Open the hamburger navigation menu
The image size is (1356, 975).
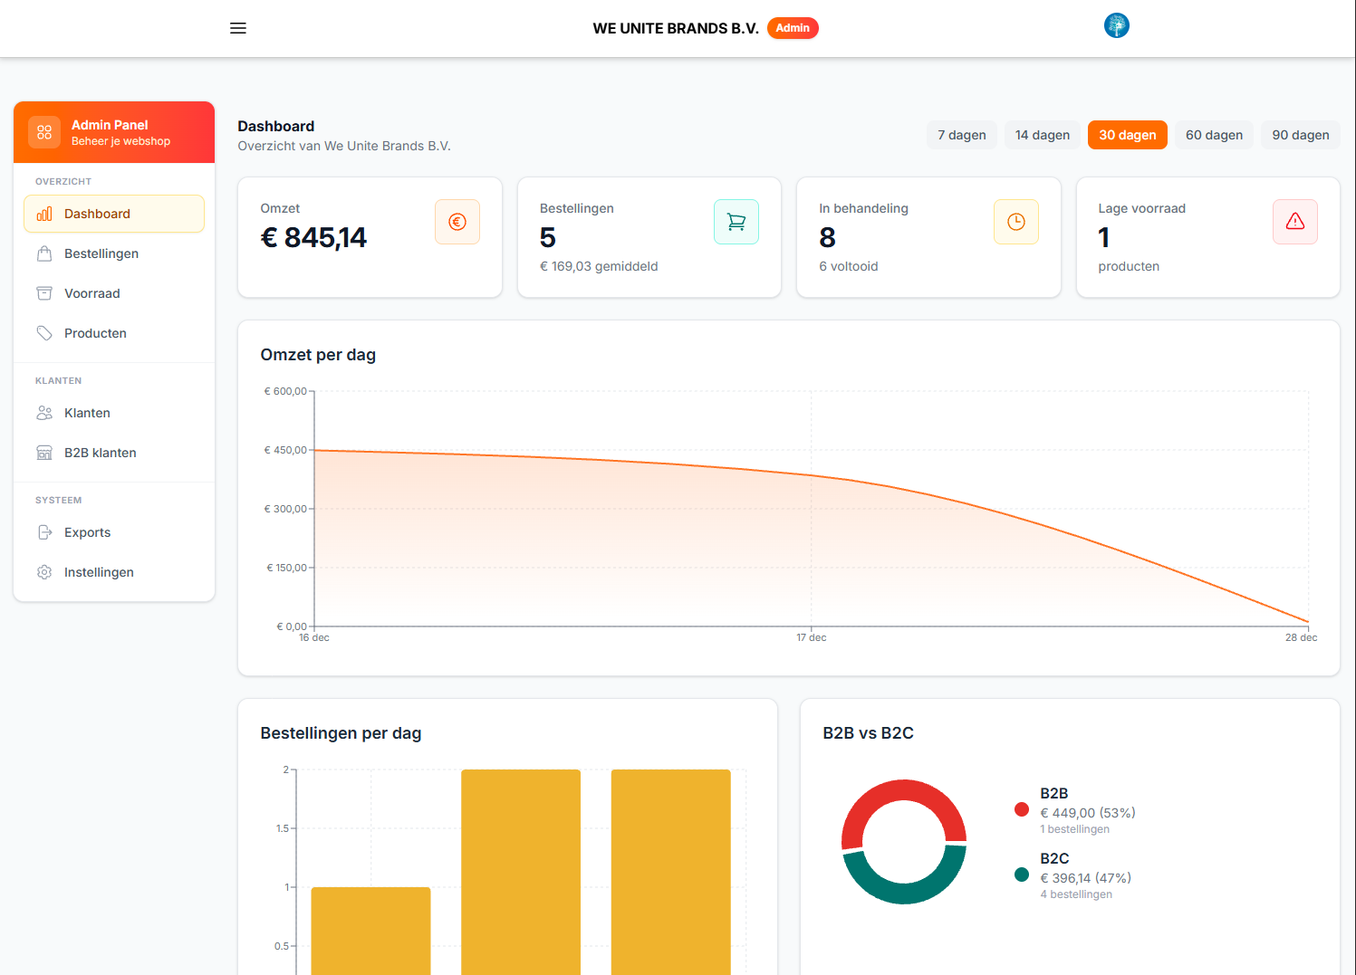tap(238, 28)
